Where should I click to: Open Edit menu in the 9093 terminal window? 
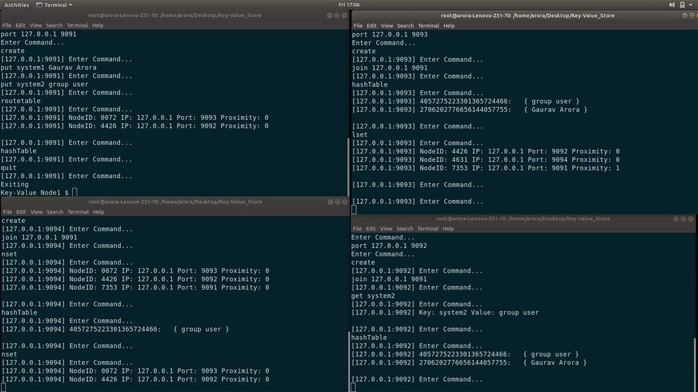click(x=371, y=26)
